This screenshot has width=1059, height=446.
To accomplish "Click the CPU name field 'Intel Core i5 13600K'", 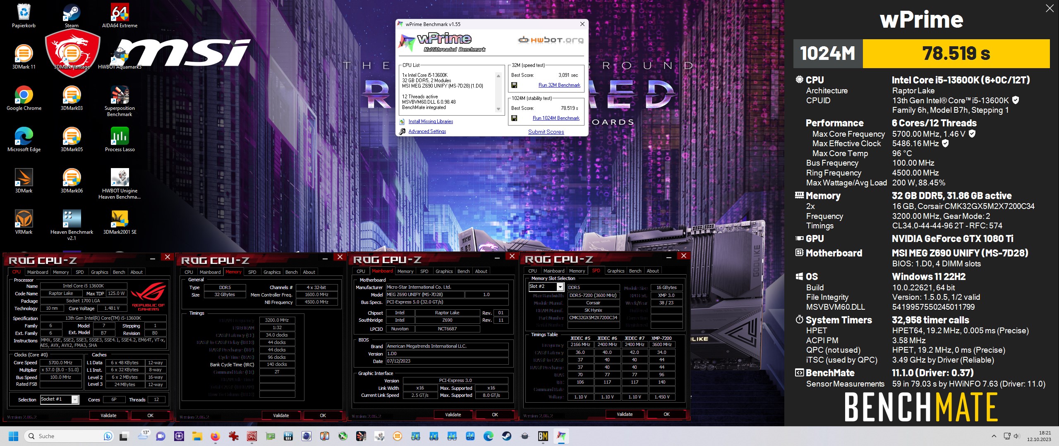I will pyautogui.click(x=83, y=286).
